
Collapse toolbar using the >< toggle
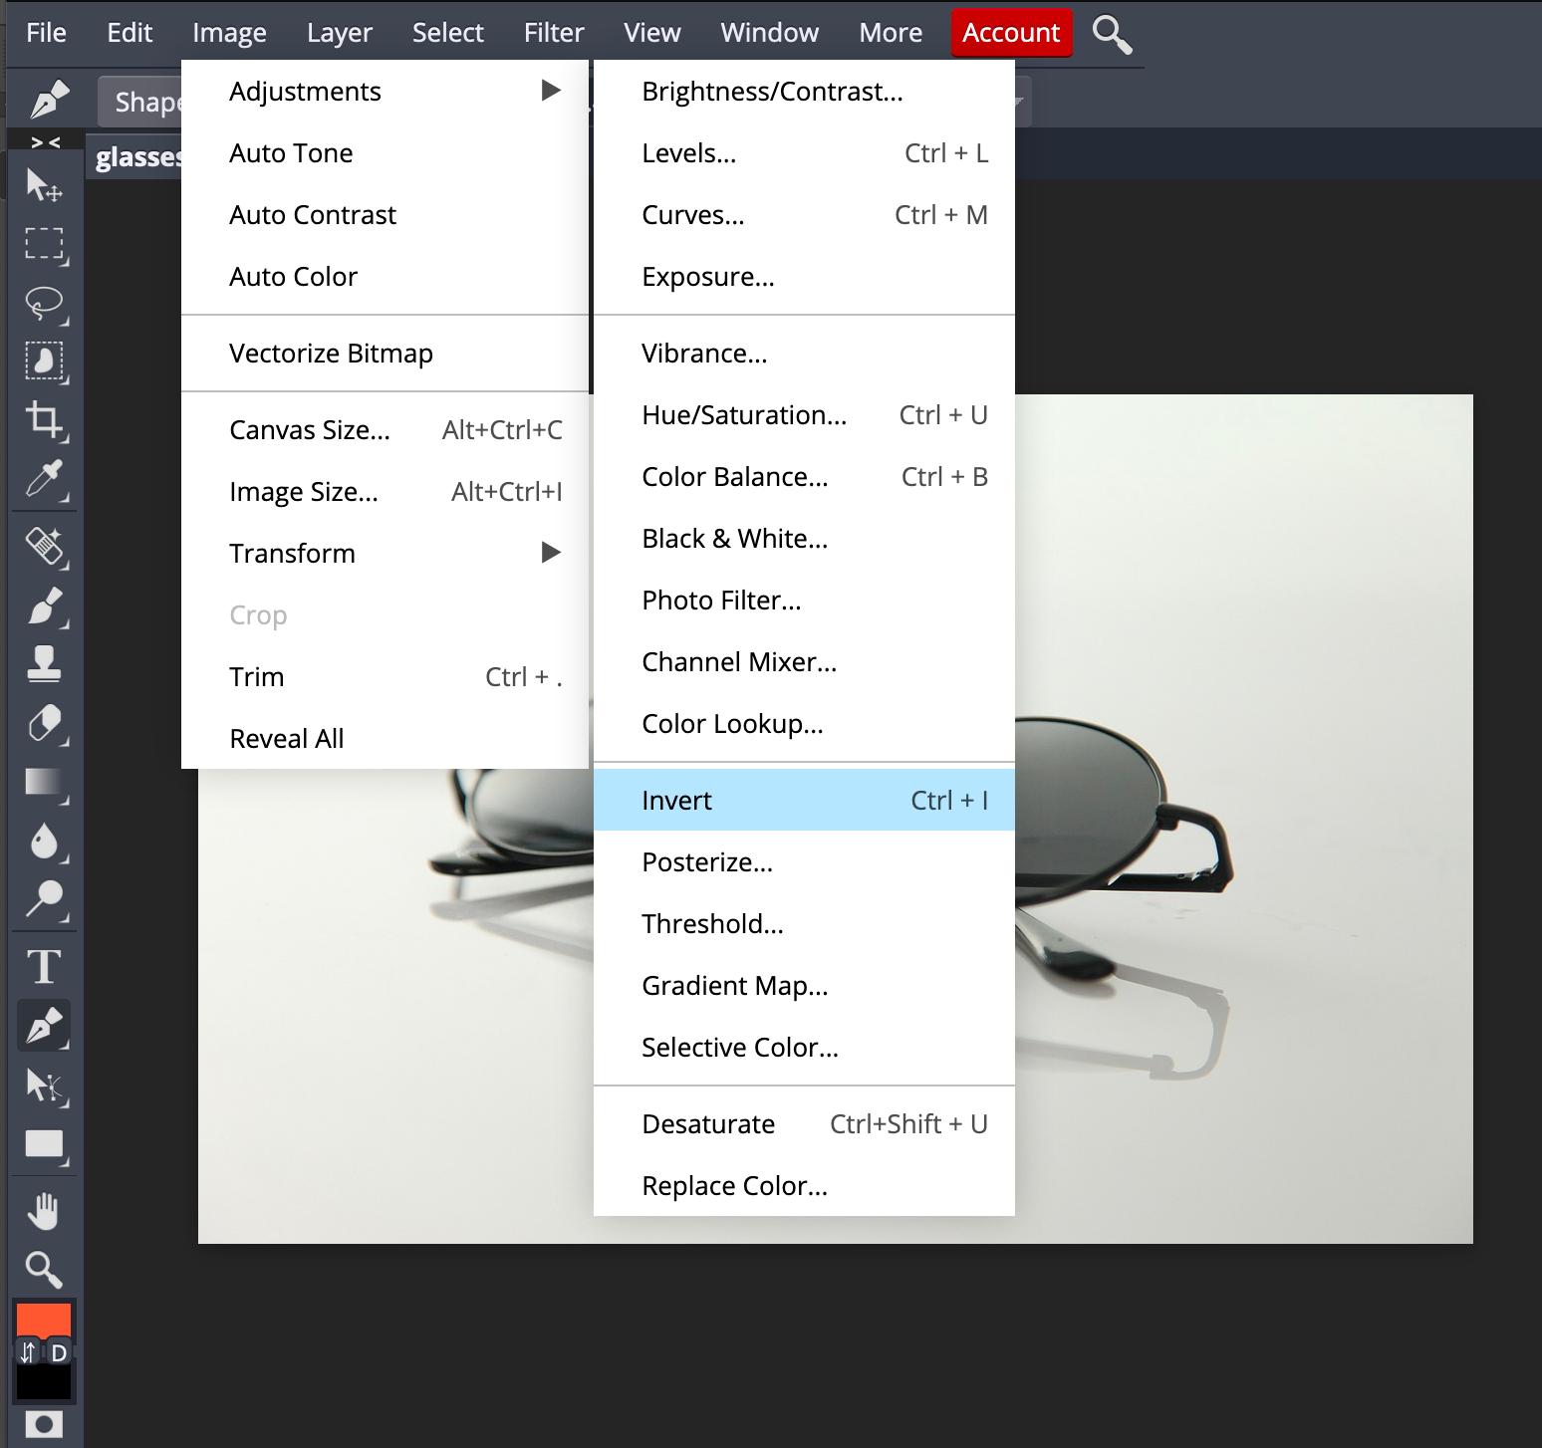46,142
